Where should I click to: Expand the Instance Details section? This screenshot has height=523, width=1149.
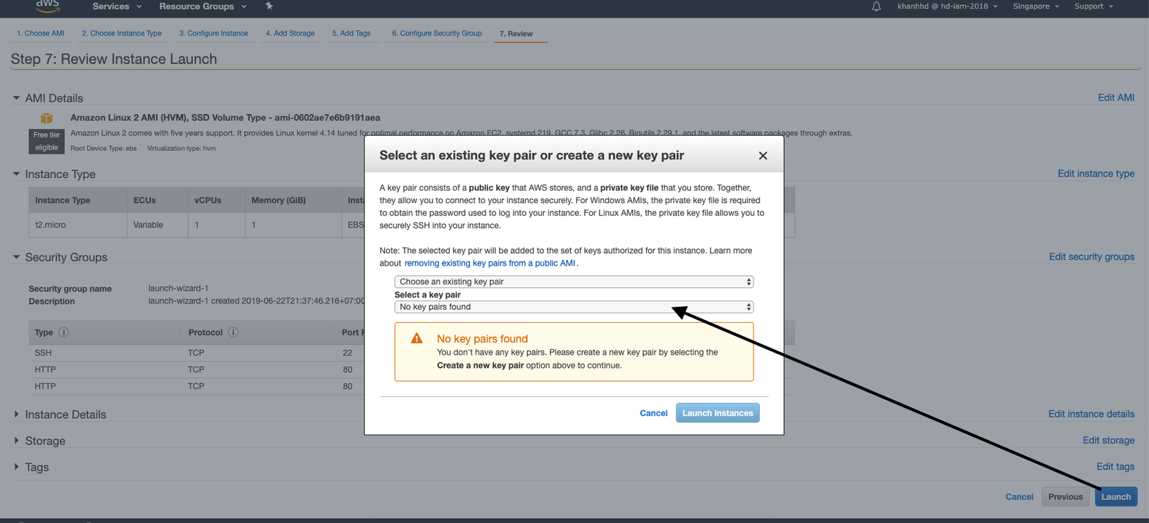click(x=16, y=415)
